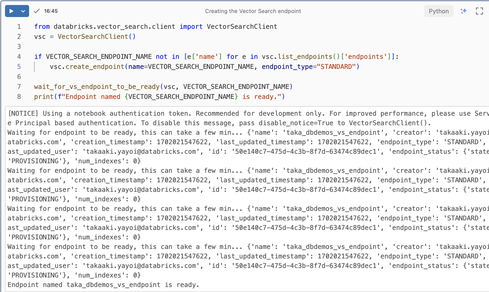Open the run options chevron dropdown
489x292 pixels.
[23, 11]
